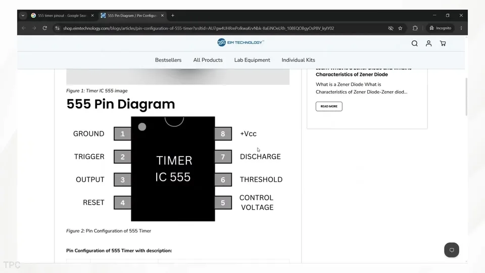Click the Zener Diode article excerpt text
This screenshot has height=273, width=485.
(x=361, y=88)
